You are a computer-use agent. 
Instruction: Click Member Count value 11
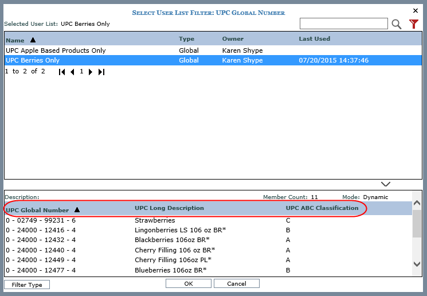(314, 197)
